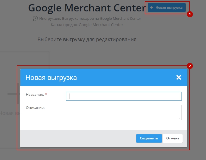Click the Описание field label
The image size is (206, 160).
(35, 107)
